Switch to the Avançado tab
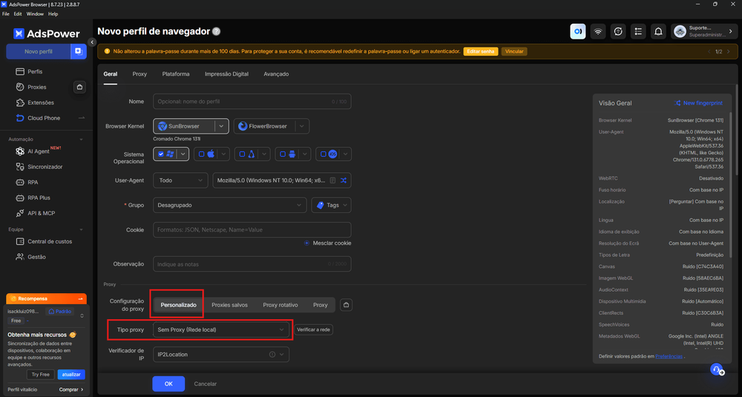Viewport: 742px width, 397px height. point(276,73)
